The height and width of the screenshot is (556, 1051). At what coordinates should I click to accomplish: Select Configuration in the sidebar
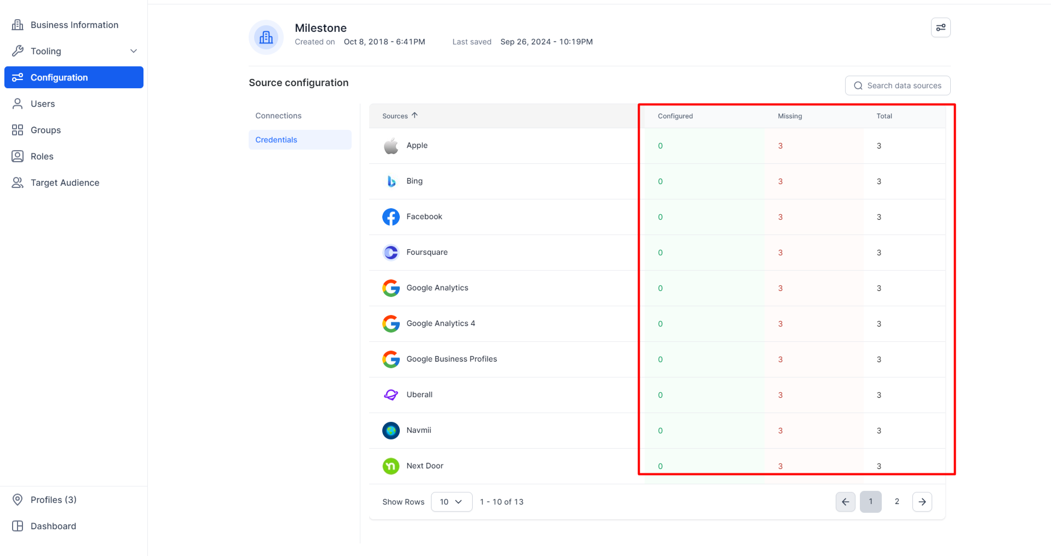click(74, 77)
